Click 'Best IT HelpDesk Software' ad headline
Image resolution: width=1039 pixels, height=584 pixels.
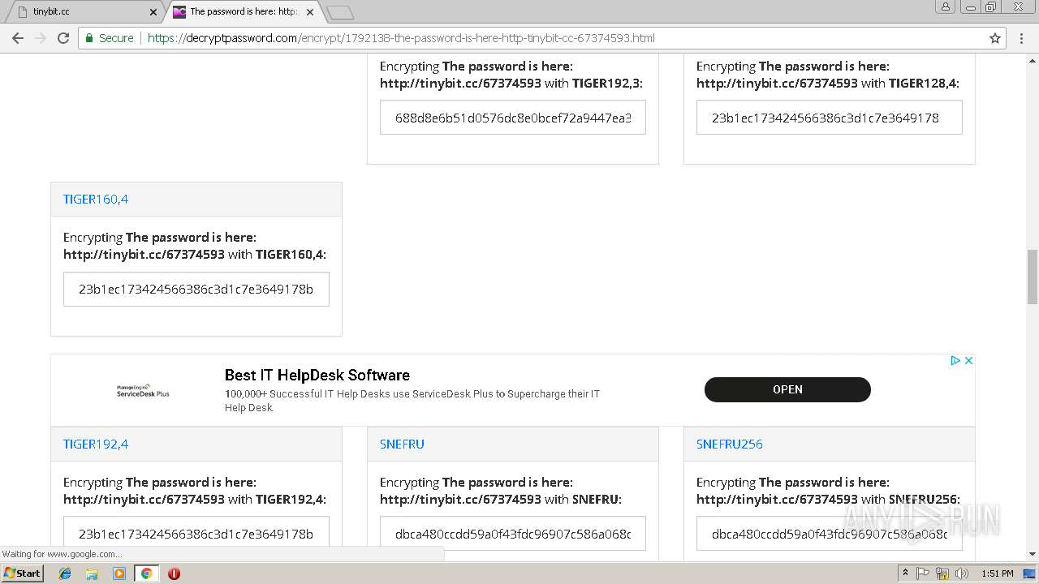[x=317, y=375]
